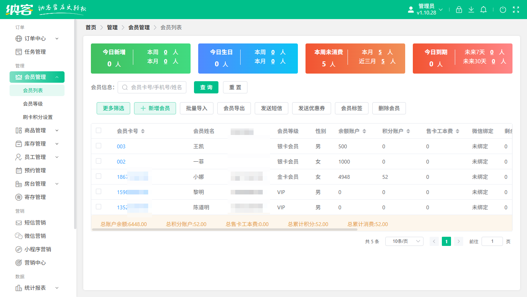The width and height of the screenshot is (527, 297).
Task: Click the lock screen icon in header
Action: [459, 10]
